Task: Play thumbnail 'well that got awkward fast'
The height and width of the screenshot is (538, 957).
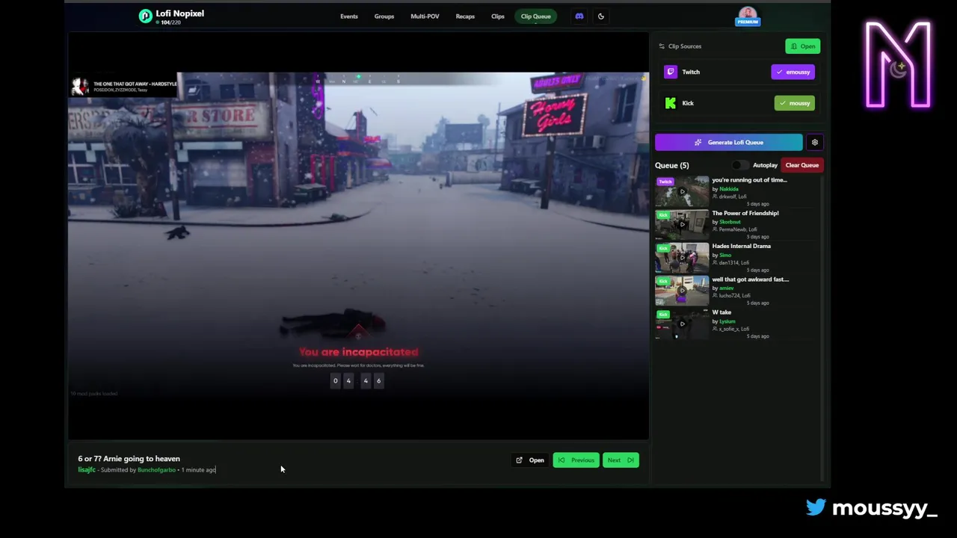Action: point(682,290)
